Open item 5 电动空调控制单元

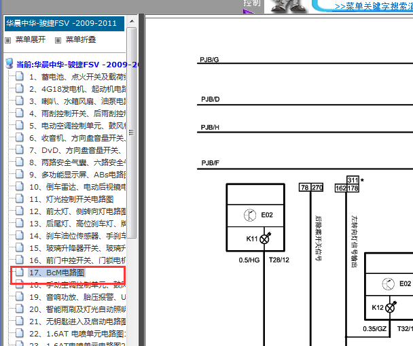tap(77, 126)
